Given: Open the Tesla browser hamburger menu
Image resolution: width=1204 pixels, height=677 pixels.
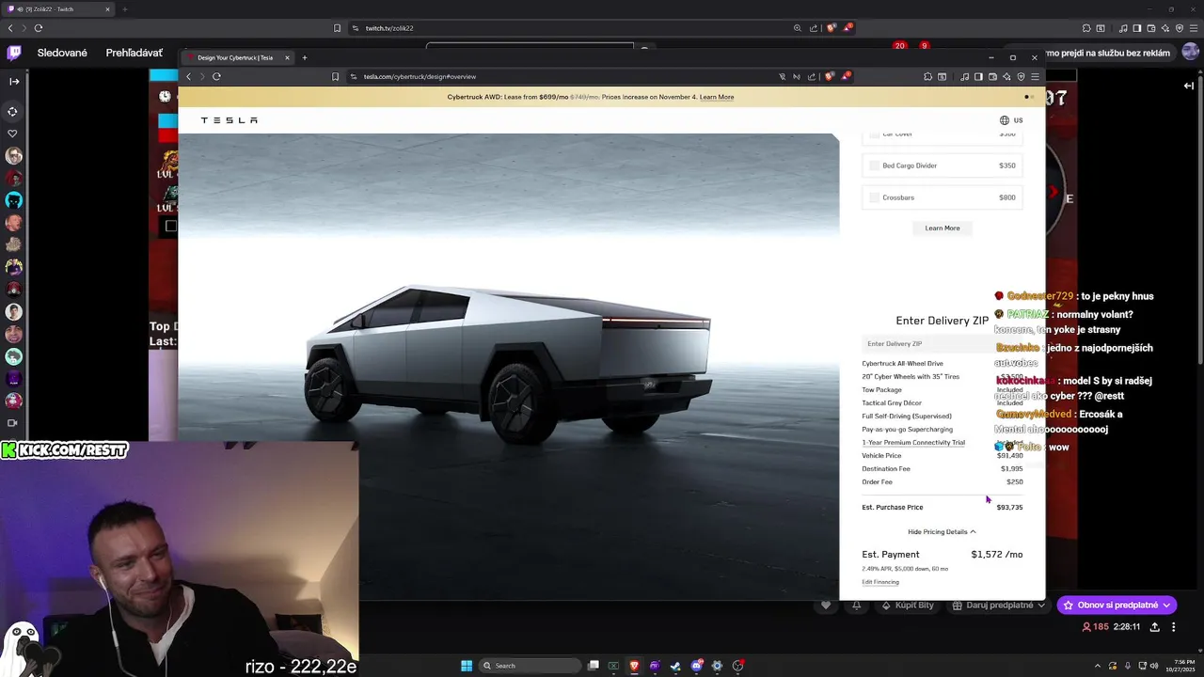Looking at the screenshot, I should [x=1035, y=76].
